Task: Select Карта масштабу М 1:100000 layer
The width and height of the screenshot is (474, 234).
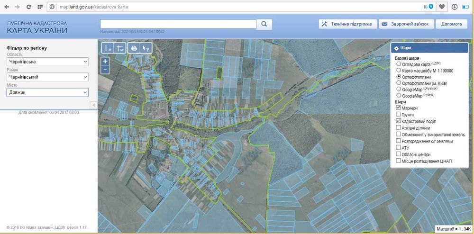Action: coord(399,71)
